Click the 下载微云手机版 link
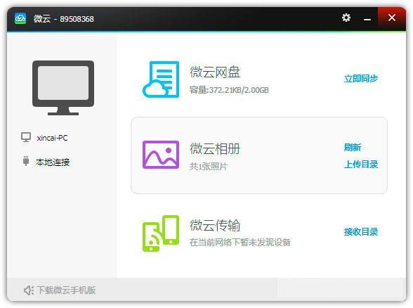 point(66,290)
